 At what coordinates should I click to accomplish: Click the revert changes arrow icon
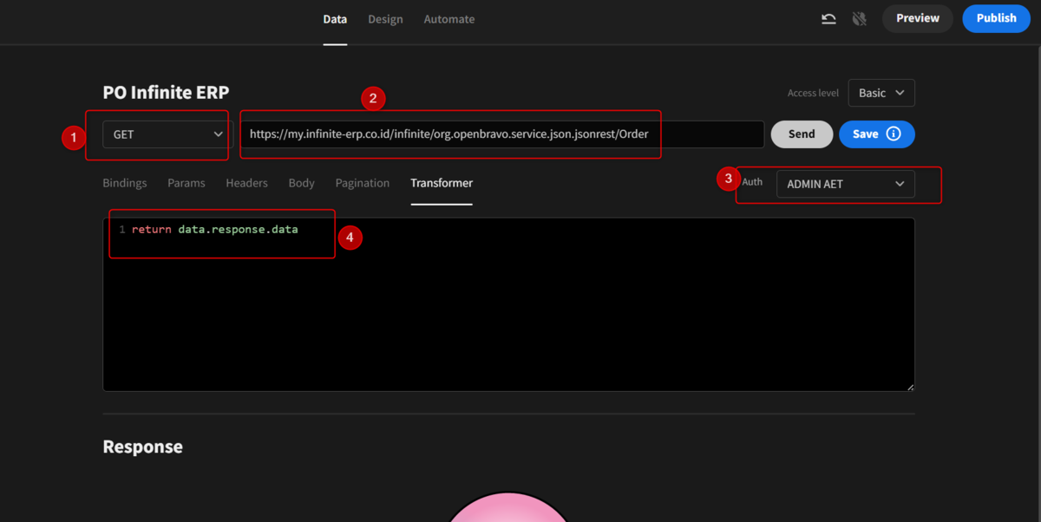point(829,18)
